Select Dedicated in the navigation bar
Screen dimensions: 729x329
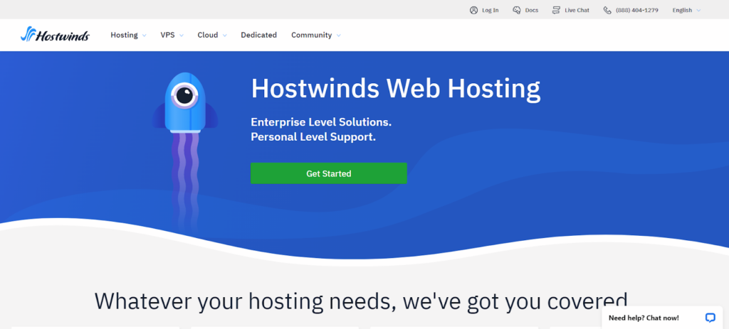(258, 35)
